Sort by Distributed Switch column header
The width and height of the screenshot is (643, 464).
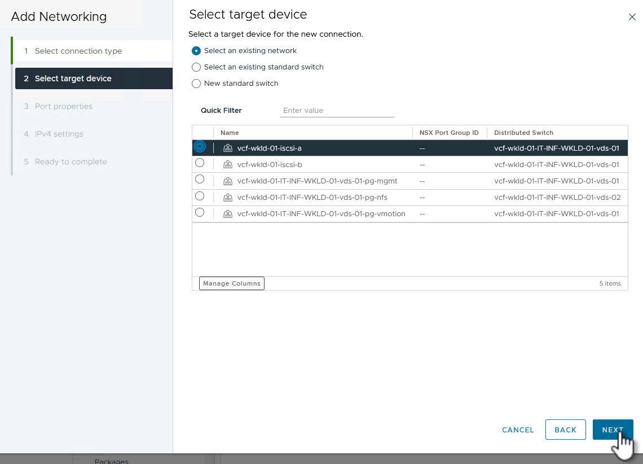tap(523, 133)
